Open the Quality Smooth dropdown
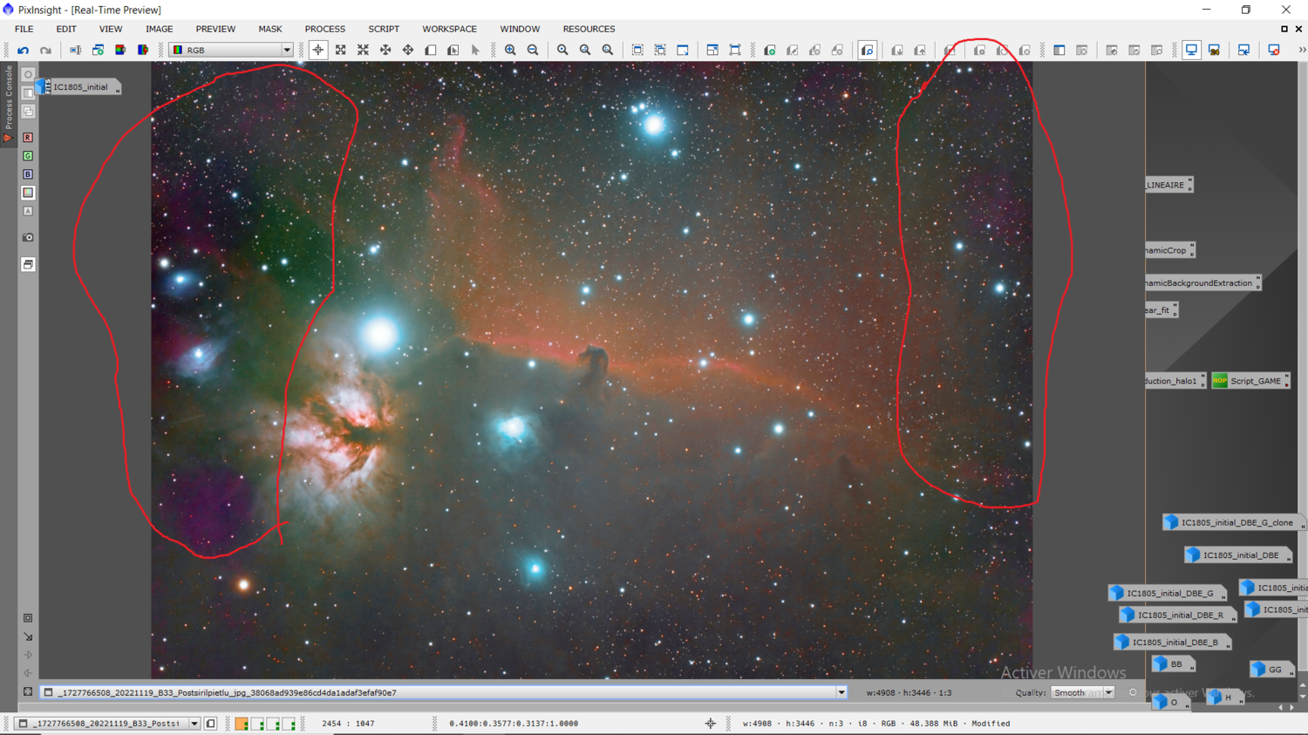 (x=1082, y=693)
